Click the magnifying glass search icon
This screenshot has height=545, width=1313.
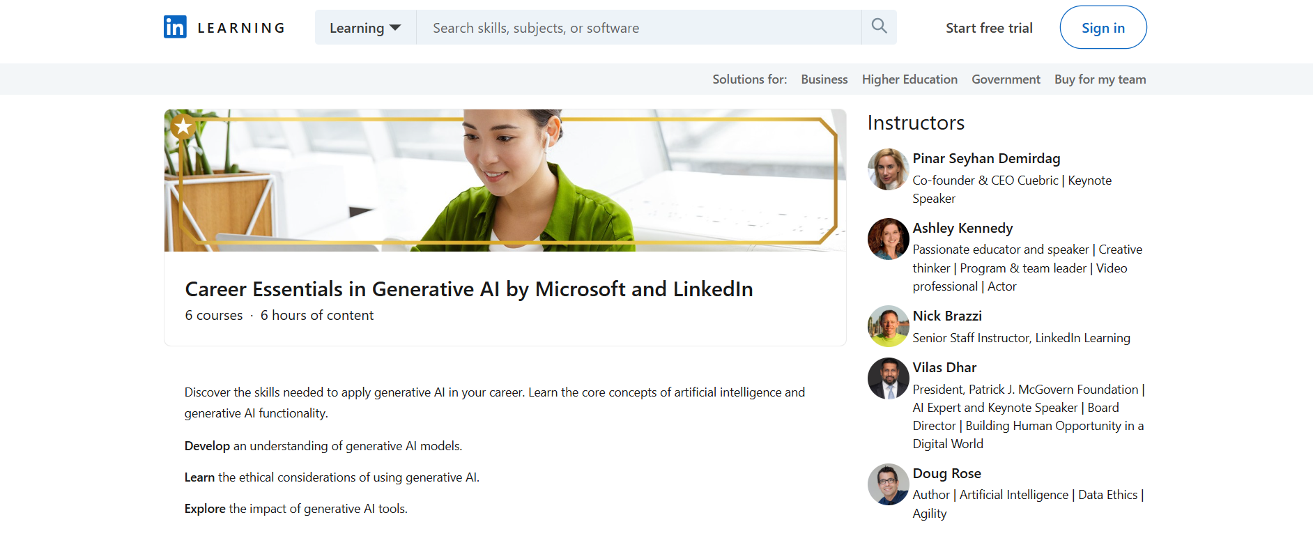879,26
